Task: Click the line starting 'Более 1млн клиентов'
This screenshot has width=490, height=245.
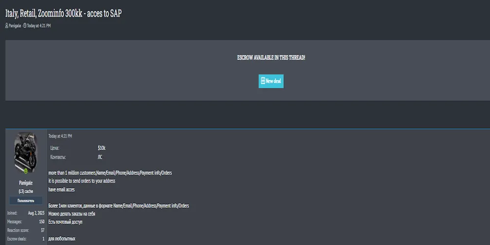Action: click(119, 206)
